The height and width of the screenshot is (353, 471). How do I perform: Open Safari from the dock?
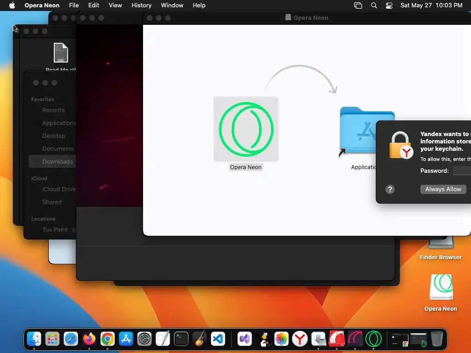tap(71, 339)
